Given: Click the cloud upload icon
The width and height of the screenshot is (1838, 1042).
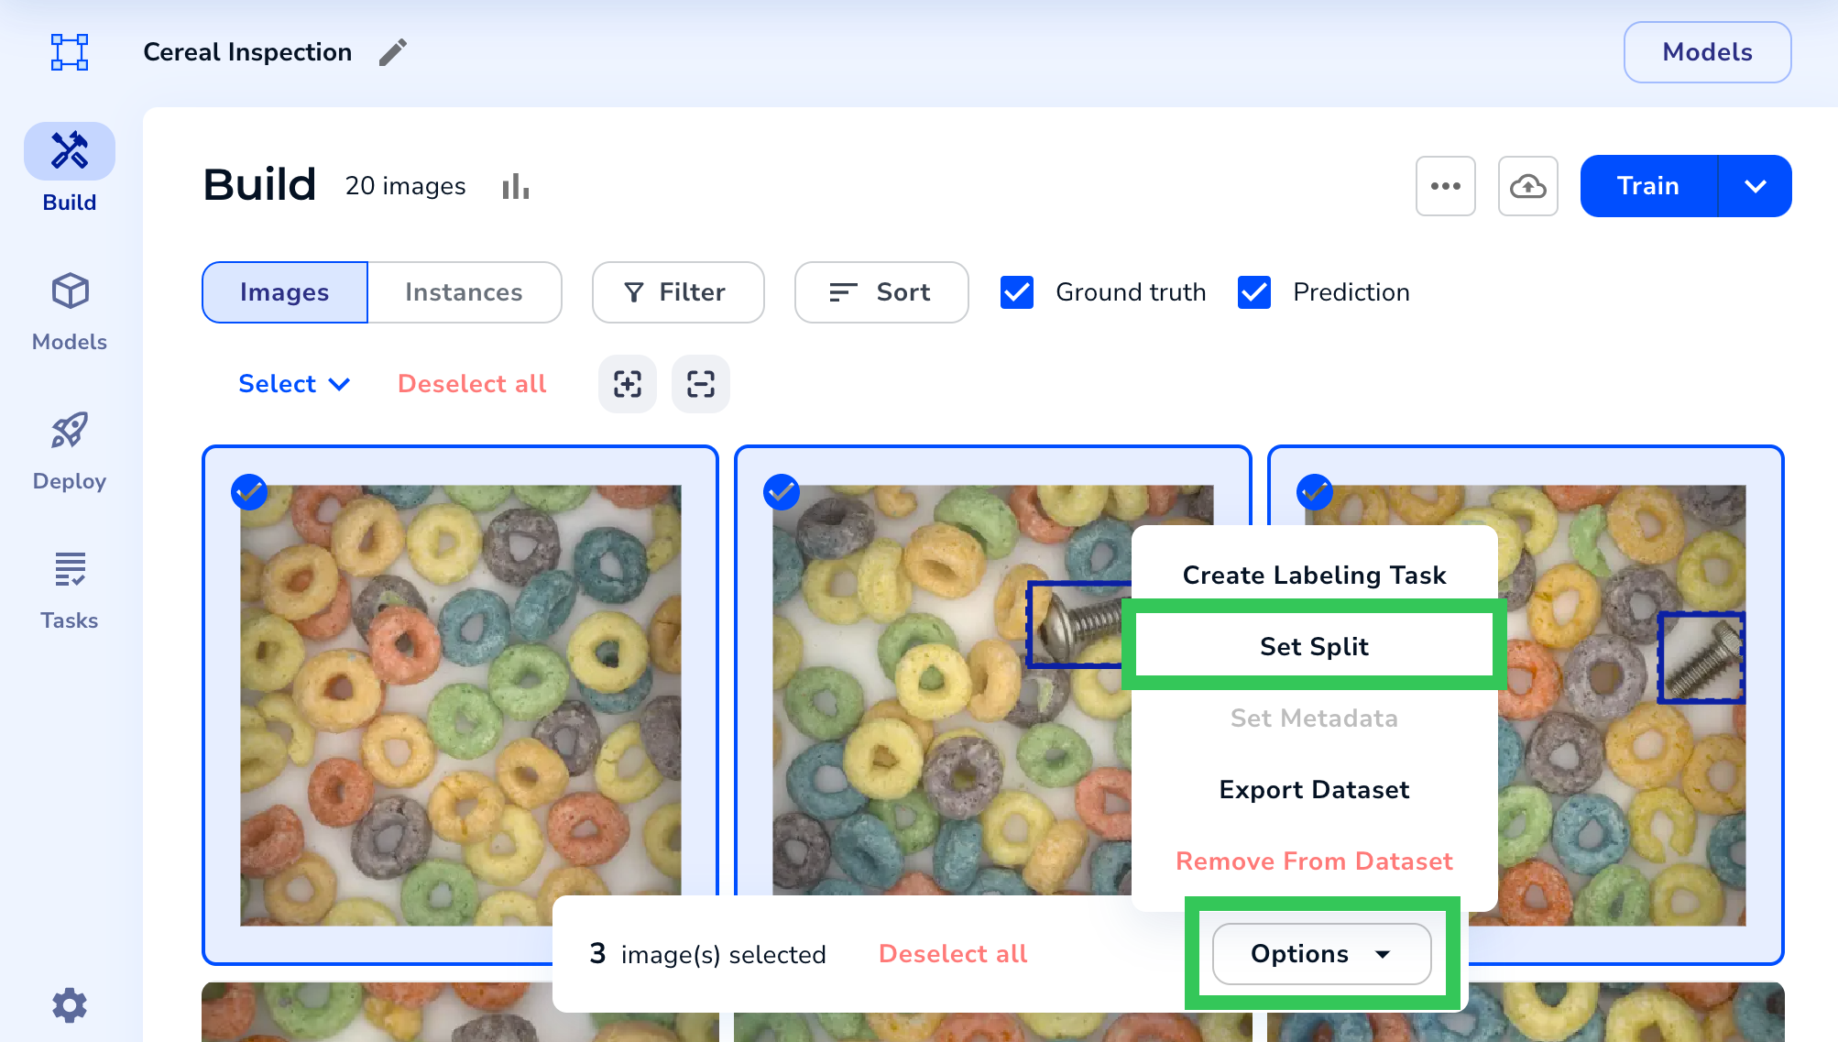Looking at the screenshot, I should point(1527,186).
